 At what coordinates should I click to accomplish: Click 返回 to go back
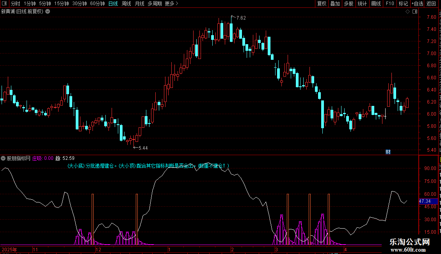coord(431,4)
